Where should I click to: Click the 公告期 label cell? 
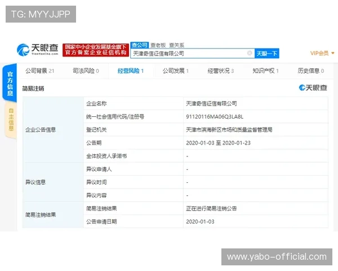coord(134,143)
